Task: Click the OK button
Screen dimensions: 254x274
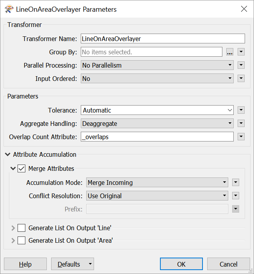Action: coord(181,264)
